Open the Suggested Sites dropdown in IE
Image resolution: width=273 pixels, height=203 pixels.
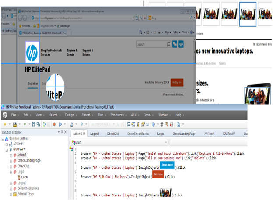pyautogui.click(x=55, y=25)
